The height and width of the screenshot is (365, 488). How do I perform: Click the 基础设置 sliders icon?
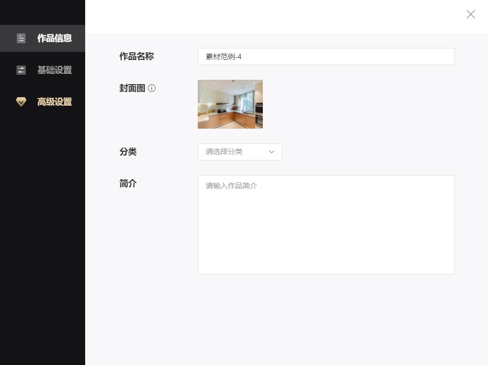21,70
